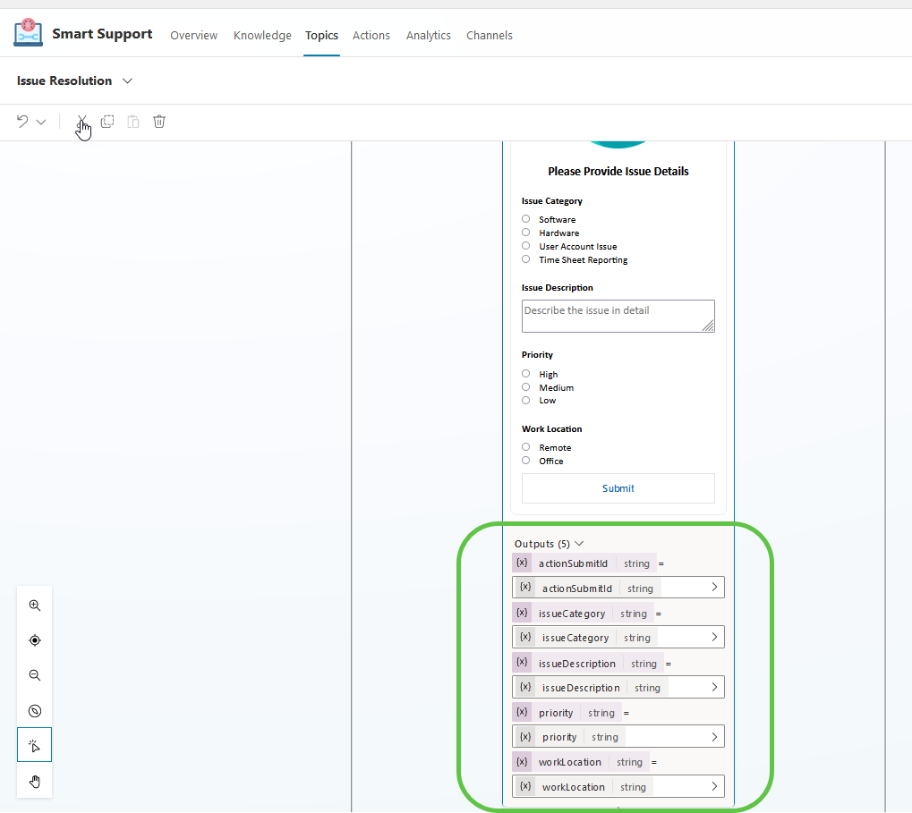Click the Submit button on the form
Image resolution: width=912 pixels, height=813 pixels.
tap(618, 487)
